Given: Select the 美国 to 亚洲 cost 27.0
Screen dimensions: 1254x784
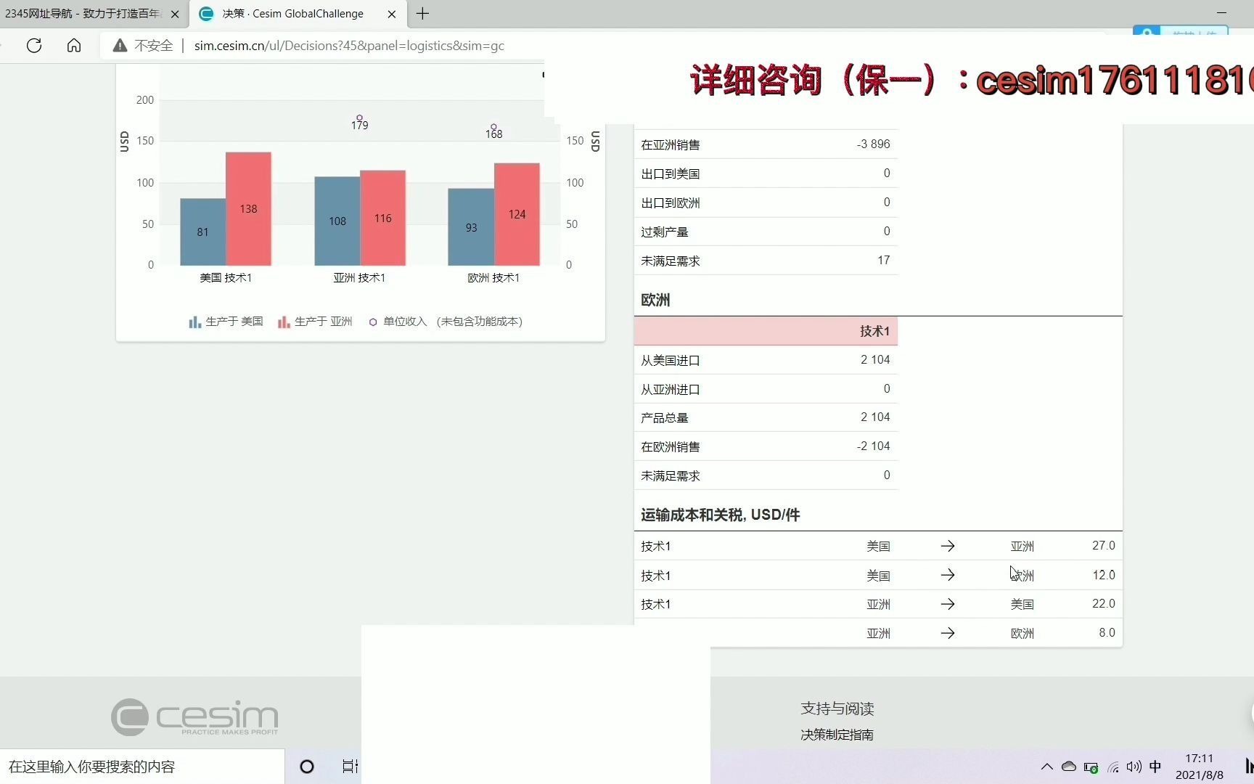Looking at the screenshot, I should [1103, 545].
